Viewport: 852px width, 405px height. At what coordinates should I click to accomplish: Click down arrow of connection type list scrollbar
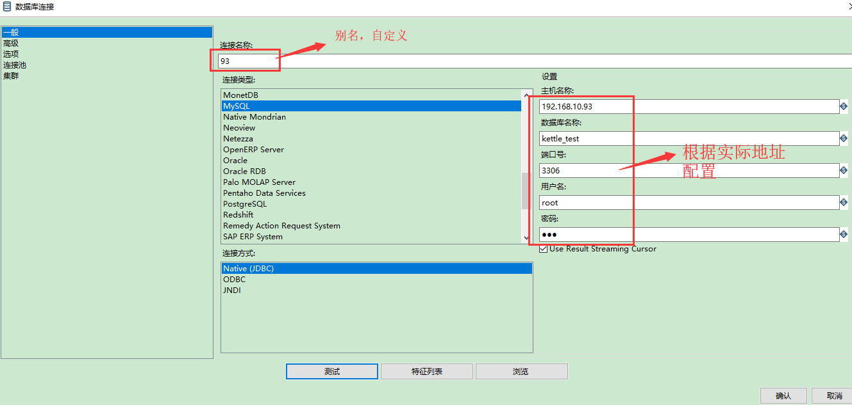coord(526,238)
